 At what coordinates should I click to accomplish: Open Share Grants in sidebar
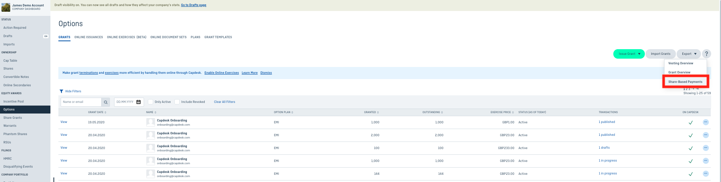click(x=13, y=118)
